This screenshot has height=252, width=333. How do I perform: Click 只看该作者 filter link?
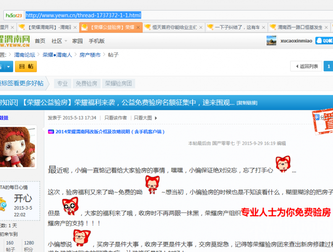pos(115,118)
